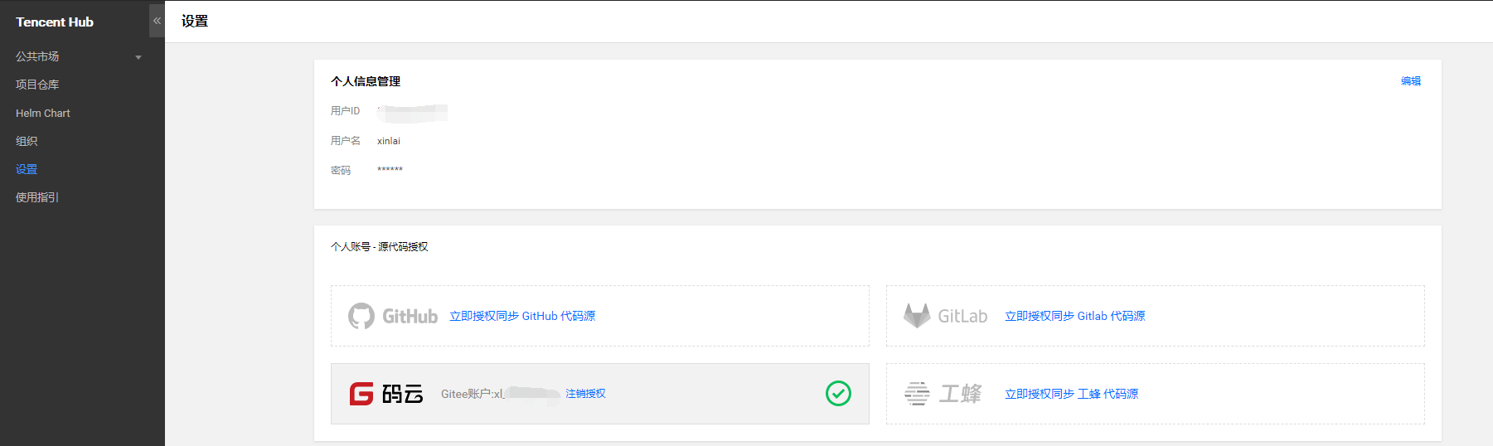Click the 编辑 link for personal info
Image resolution: width=1493 pixels, height=446 pixels.
click(1410, 81)
